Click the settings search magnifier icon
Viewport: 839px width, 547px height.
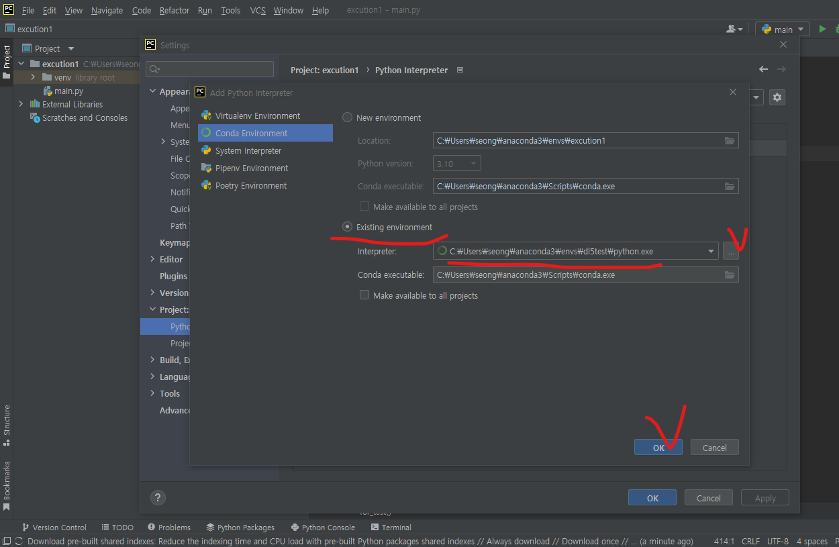[x=154, y=69]
